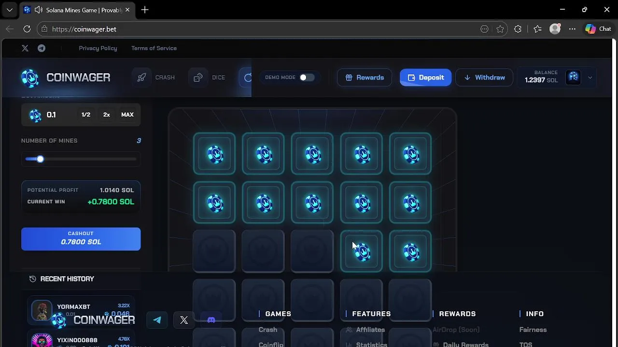618x347 pixels.
Task: Open the Fairness footer link
Action: pyautogui.click(x=533, y=330)
